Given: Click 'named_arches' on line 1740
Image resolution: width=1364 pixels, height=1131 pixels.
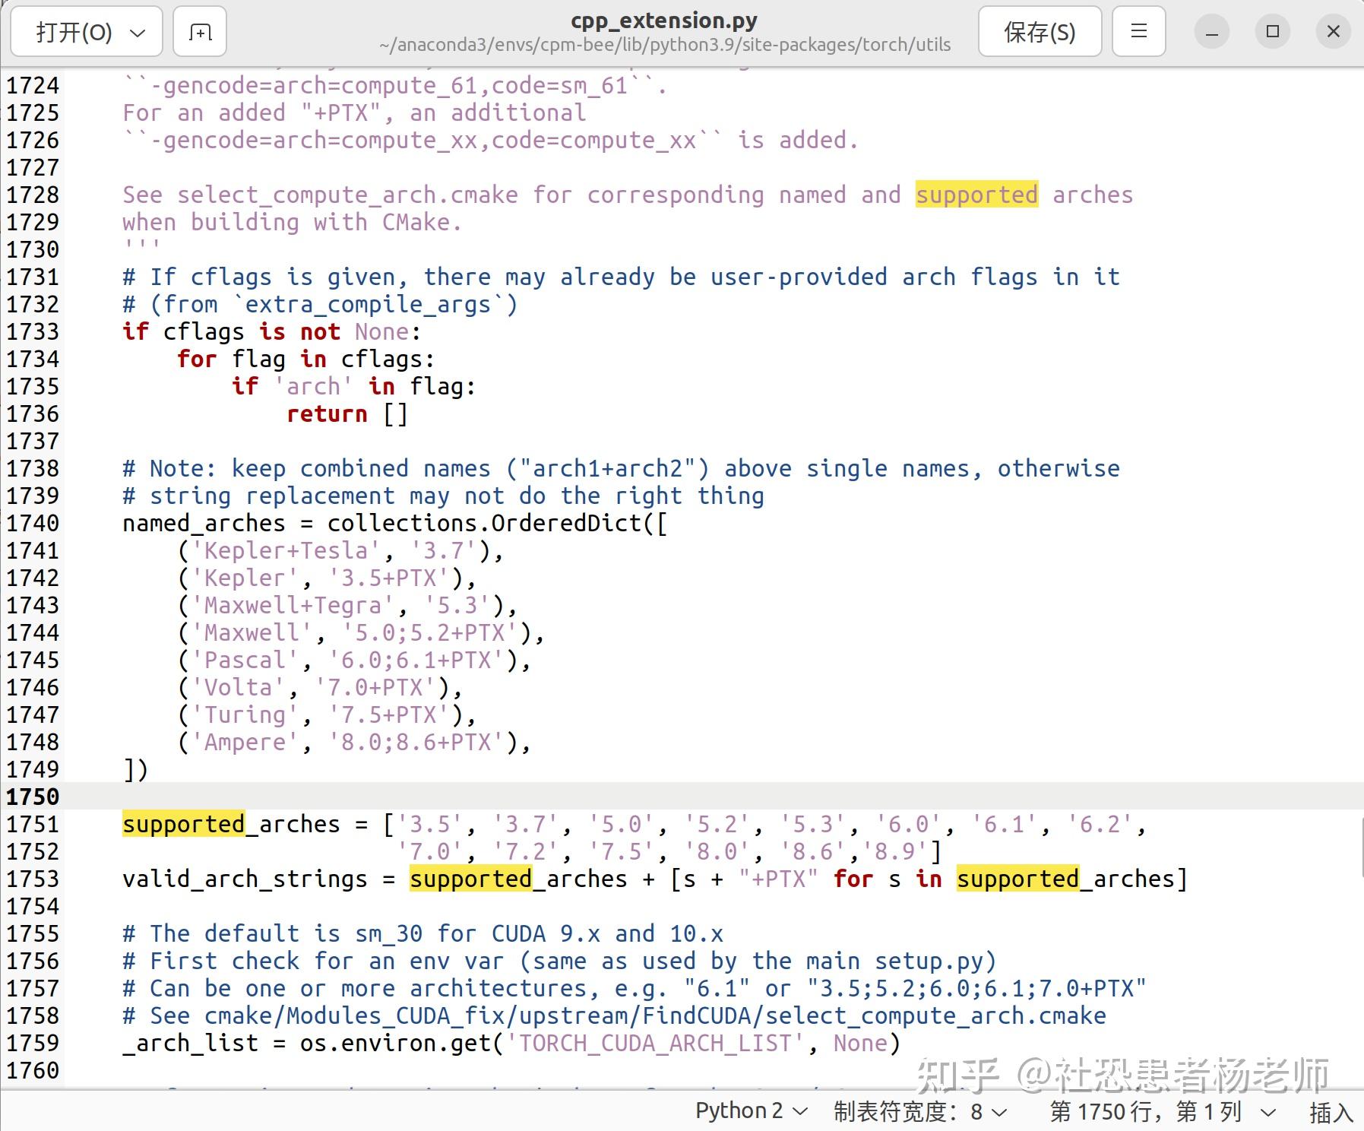Looking at the screenshot, I should tap(204, 523).
